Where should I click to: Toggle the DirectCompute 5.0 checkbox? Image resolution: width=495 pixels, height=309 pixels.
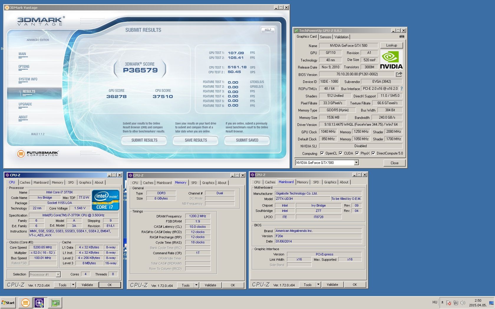[373, 153]
